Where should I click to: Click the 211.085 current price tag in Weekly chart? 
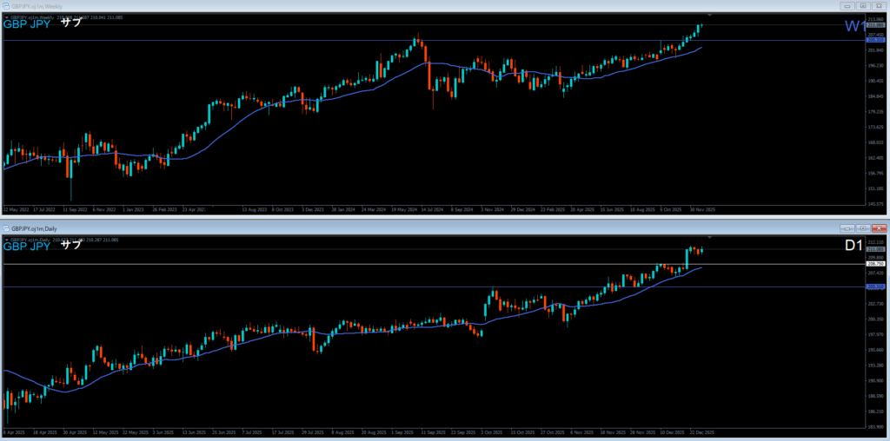(876, 25)
